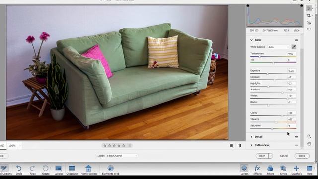Screen dimensions: 318x179
Task: Open the dropdown arrow beside Open button
Action: coord(270,156)
